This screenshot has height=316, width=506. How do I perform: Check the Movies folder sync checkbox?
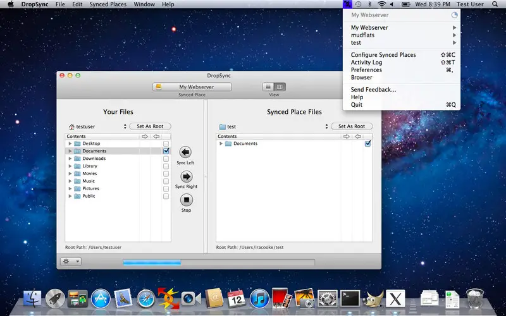point(166,173)
